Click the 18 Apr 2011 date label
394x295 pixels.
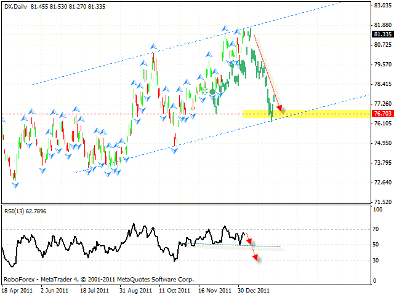pyautogui.click(x=17, y=289)
